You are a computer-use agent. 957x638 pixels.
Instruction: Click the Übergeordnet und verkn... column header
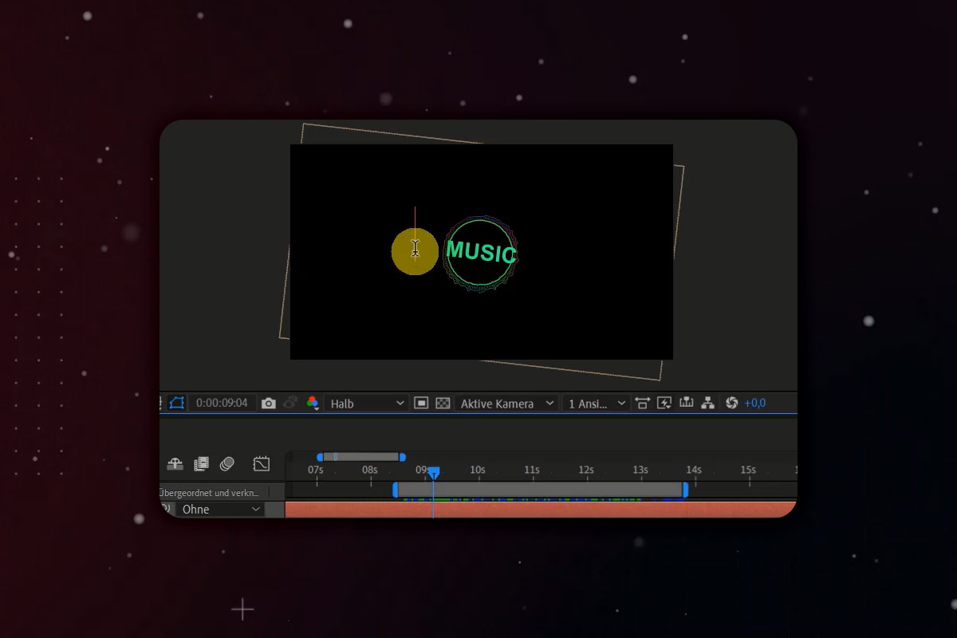click(x=211, y=493)
